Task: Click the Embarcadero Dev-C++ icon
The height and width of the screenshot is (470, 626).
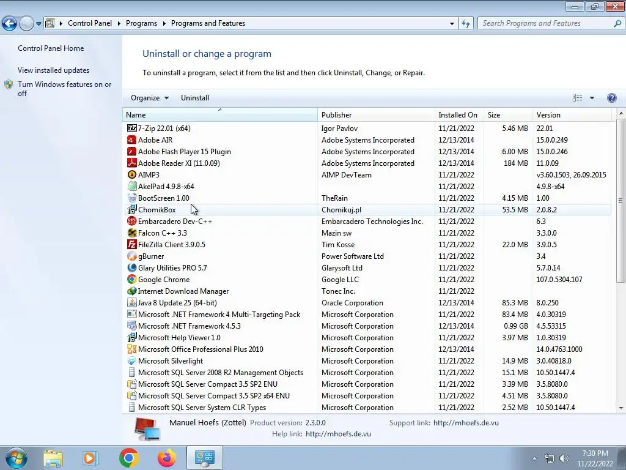Action: 131,221
